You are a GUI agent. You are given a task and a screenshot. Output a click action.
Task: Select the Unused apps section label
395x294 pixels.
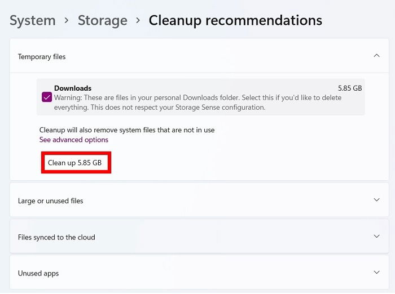click(x=38, y=273)
